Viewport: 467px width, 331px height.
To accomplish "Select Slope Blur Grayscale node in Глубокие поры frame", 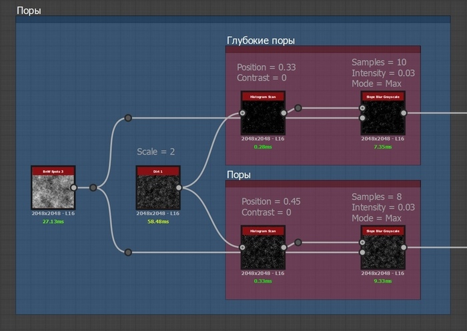I will [383, 113].
